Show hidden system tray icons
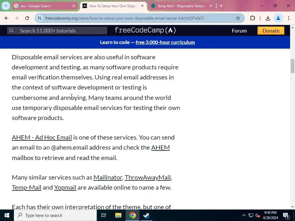 pos(244,215)
